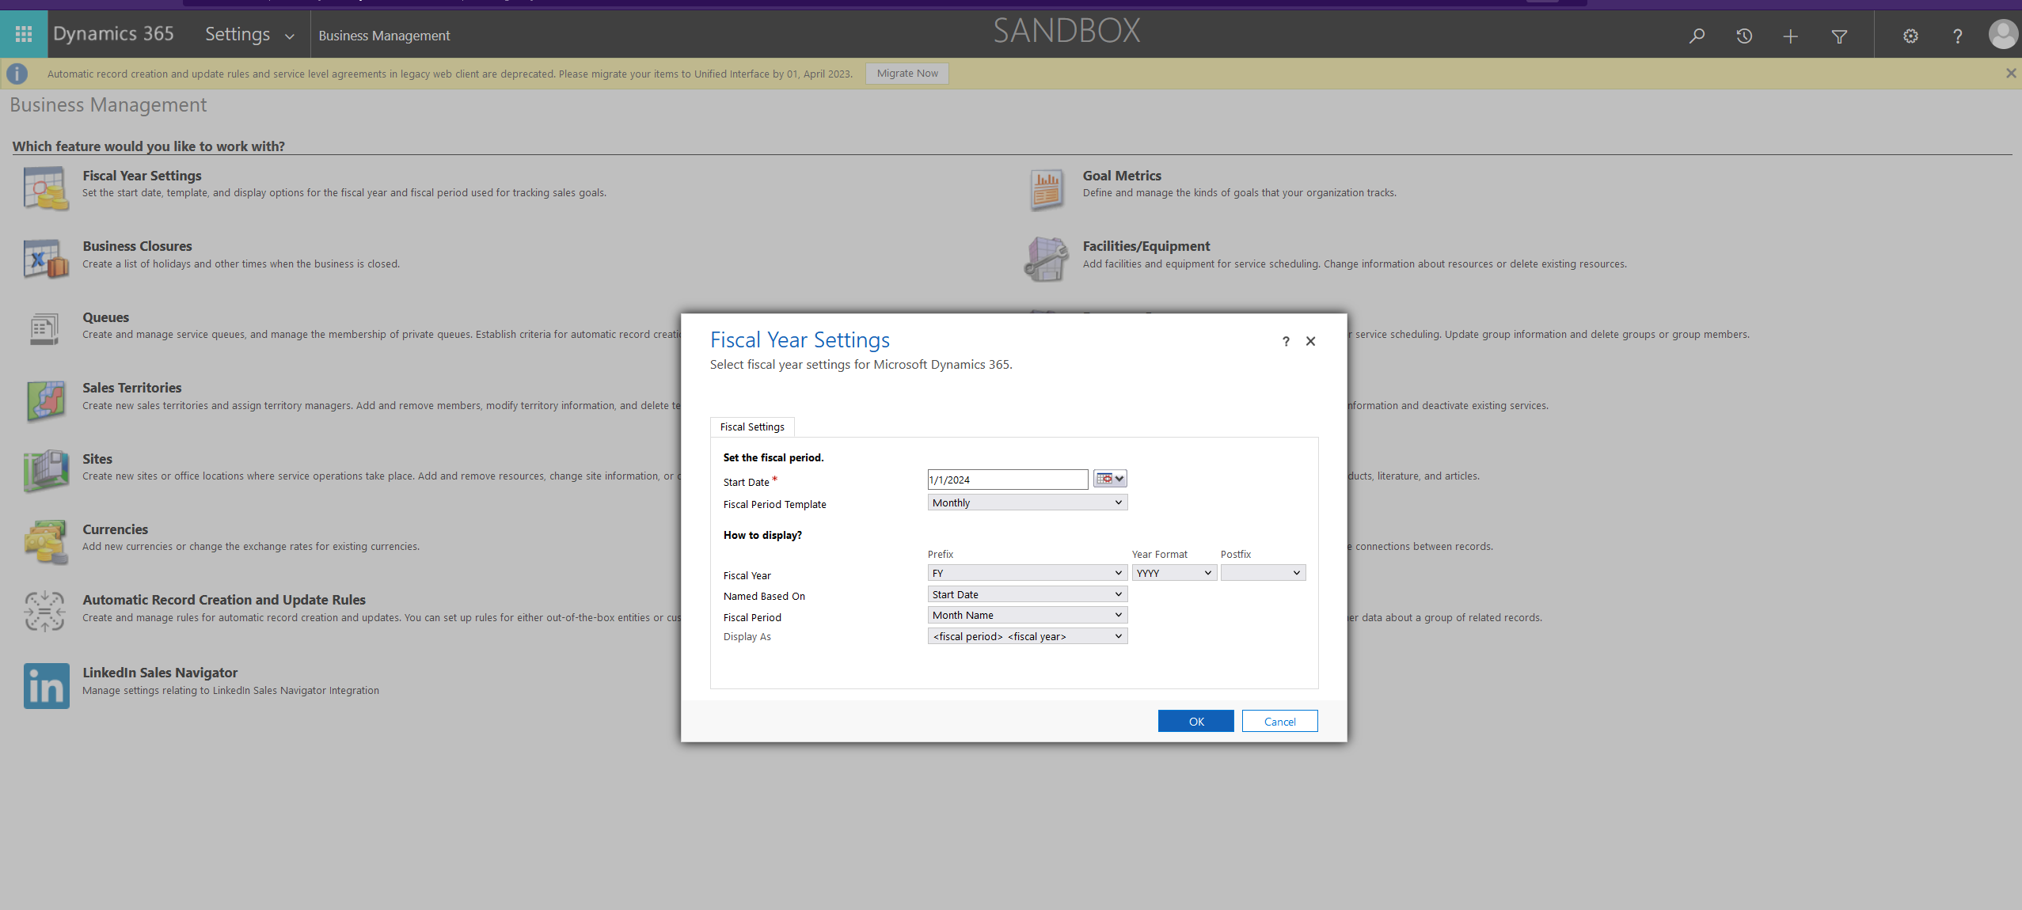Click the Sites icon
This screenshot has height=910, width=2022.
coord(46,471)
